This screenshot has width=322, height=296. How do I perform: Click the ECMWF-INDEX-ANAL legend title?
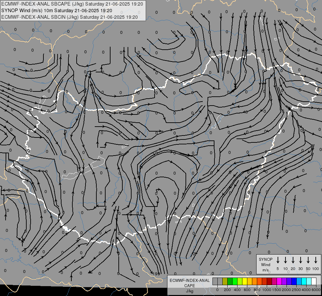point(189,281)
